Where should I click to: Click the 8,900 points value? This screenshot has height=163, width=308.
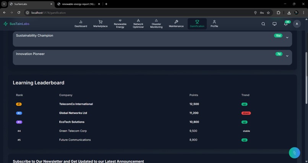point(193,140)
